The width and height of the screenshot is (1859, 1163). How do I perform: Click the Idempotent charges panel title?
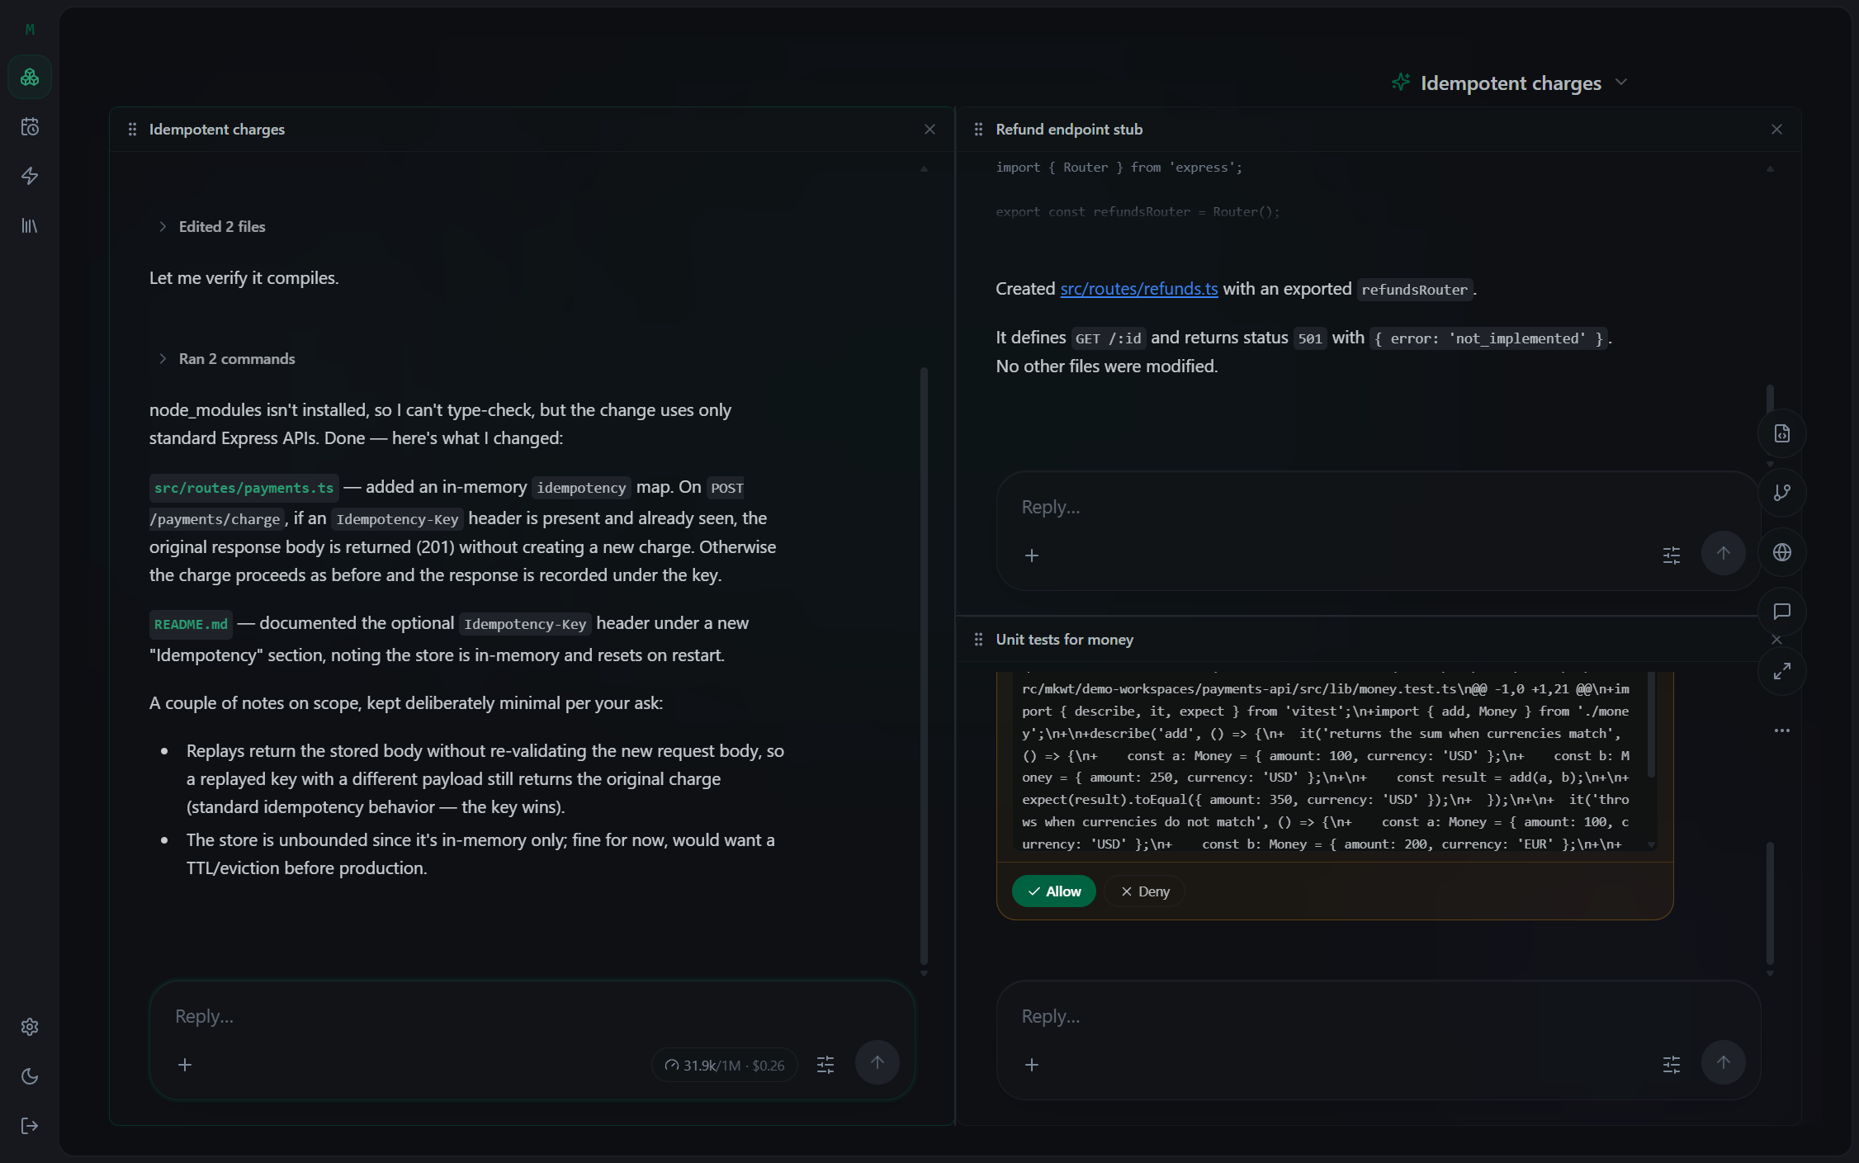(x=217, y=130)
